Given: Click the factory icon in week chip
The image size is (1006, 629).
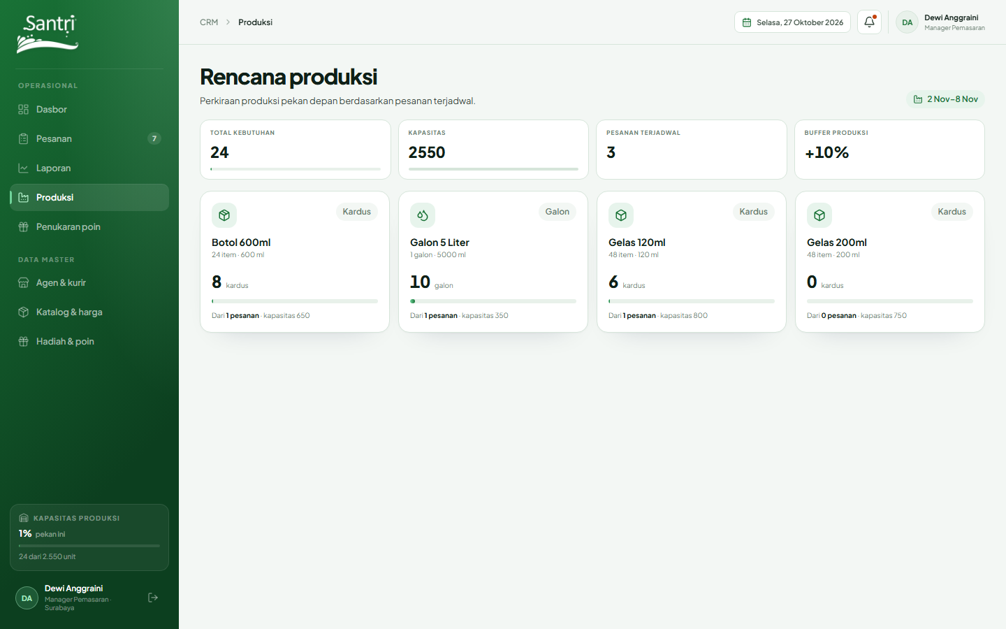Looking at the screenshot, I should coord(918,99).
